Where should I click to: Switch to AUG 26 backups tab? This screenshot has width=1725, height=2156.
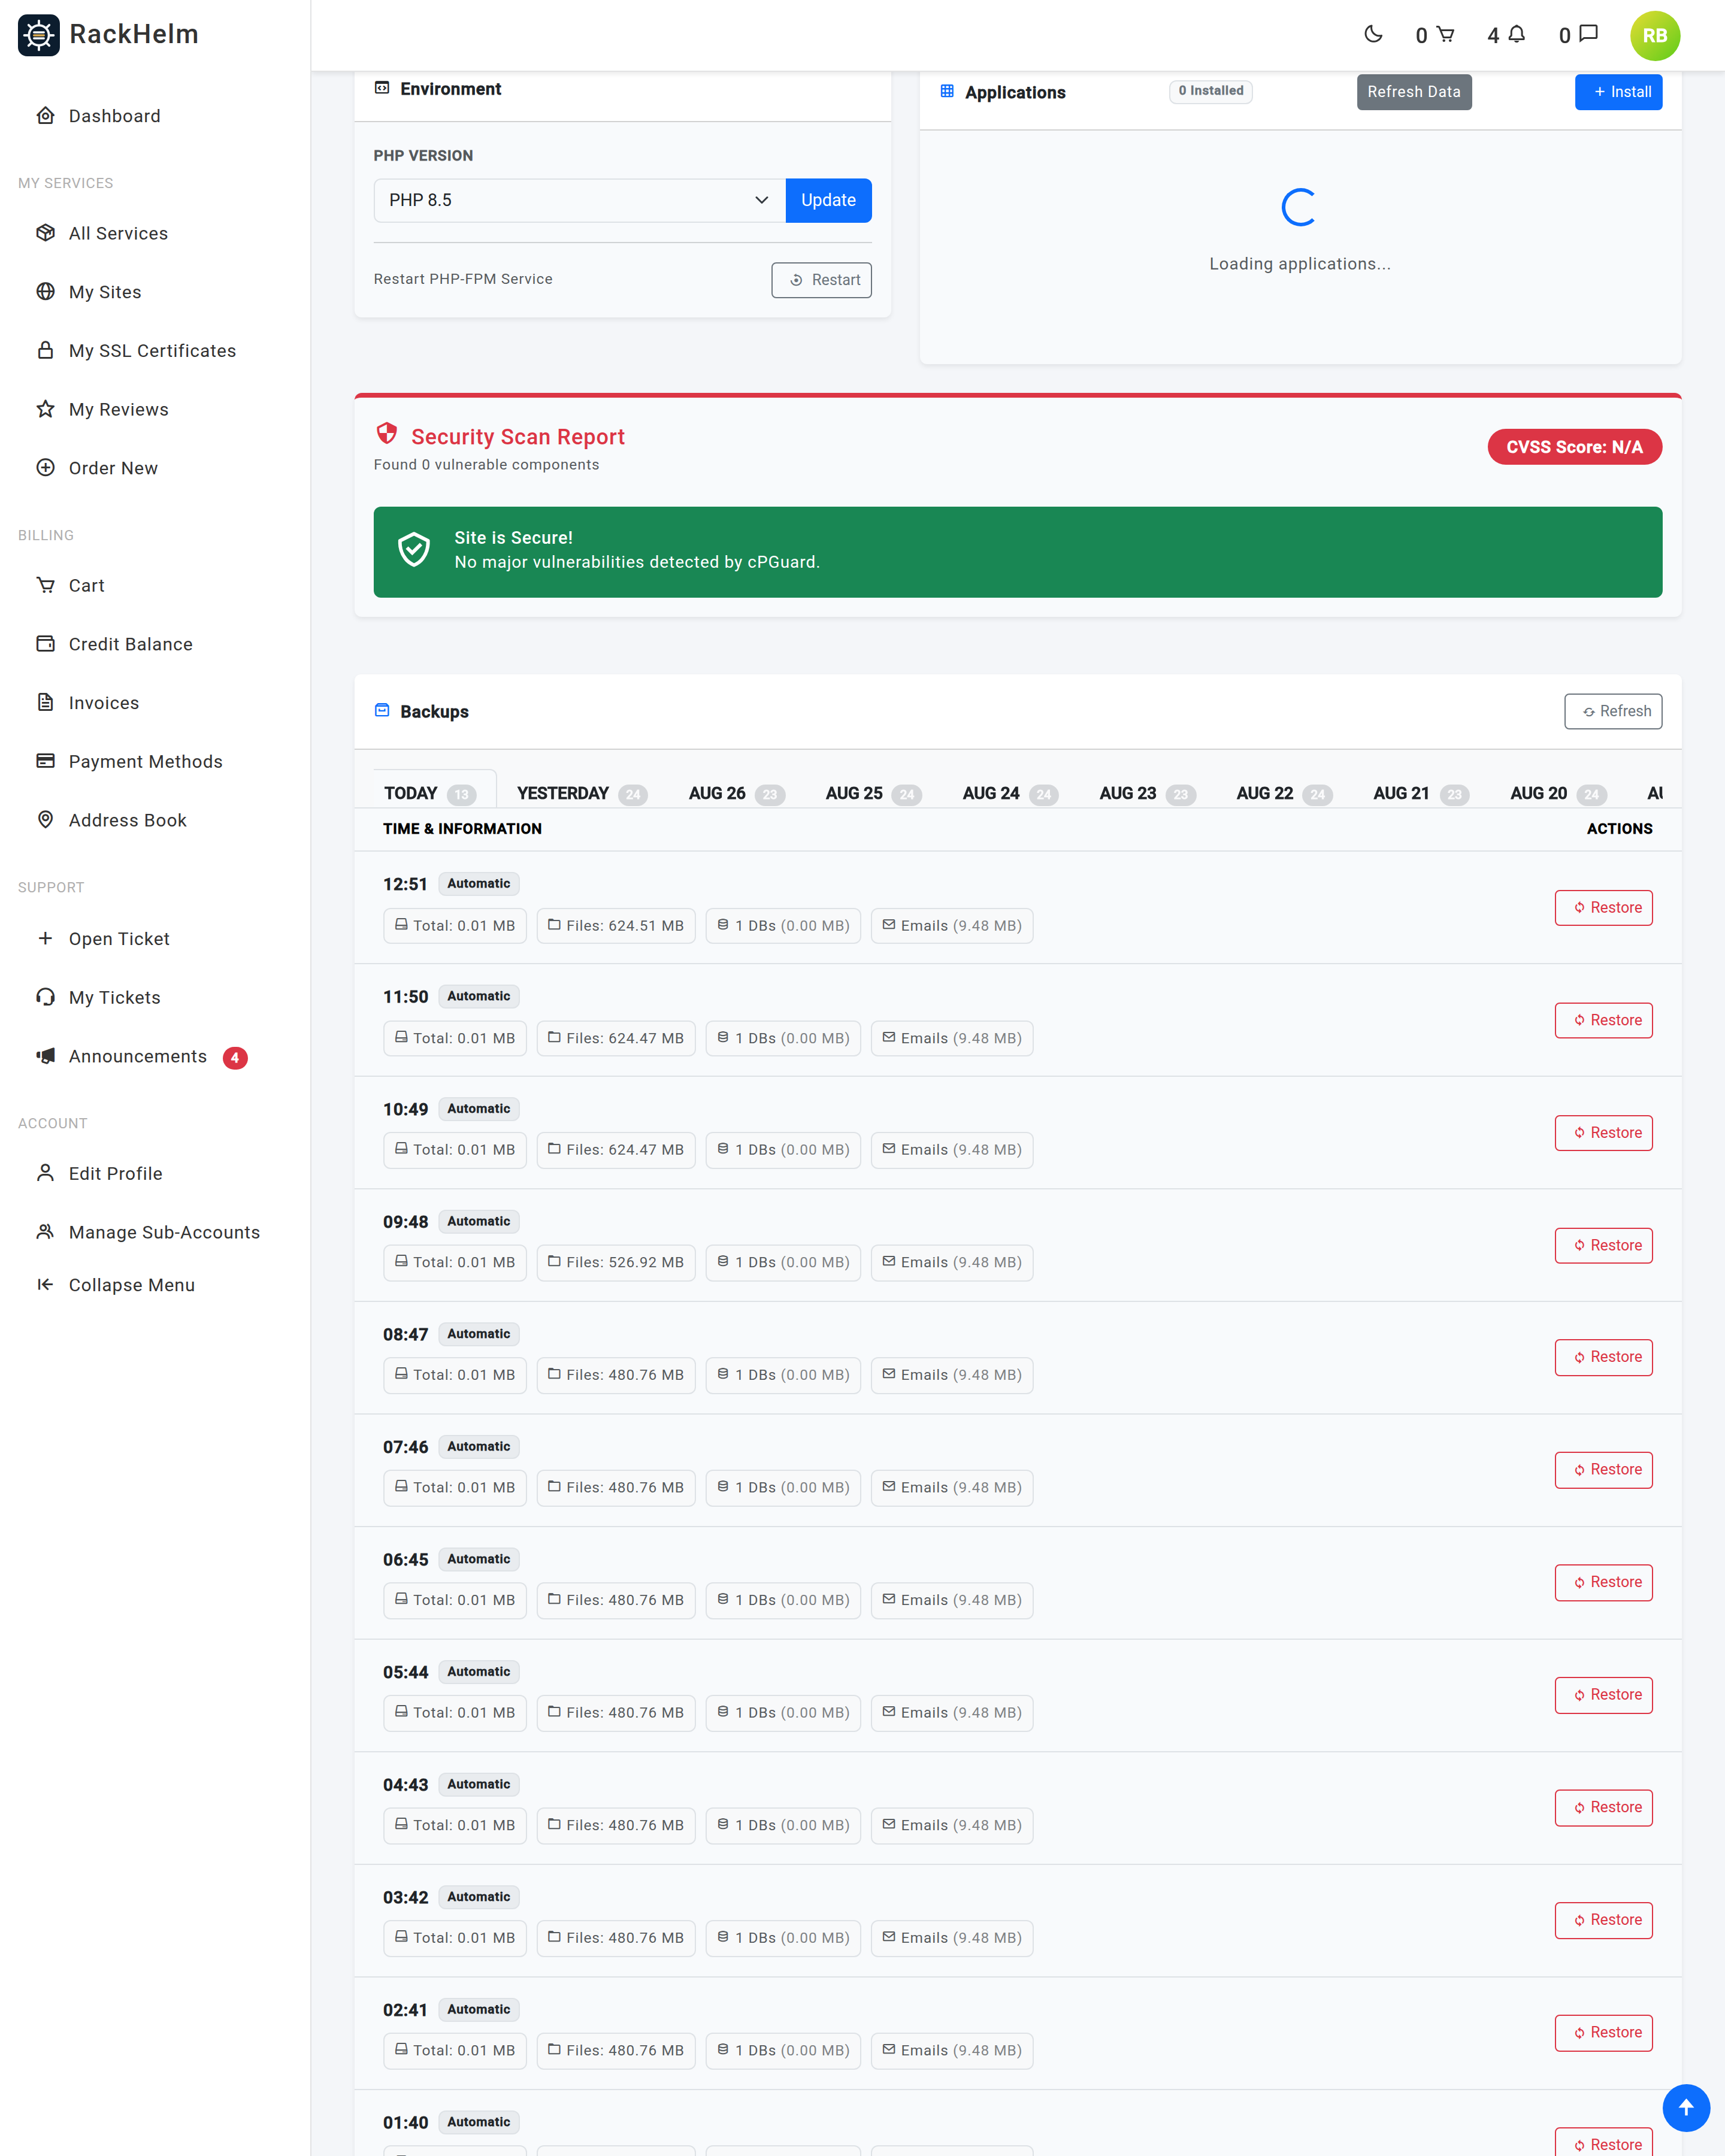click(737, 793)
